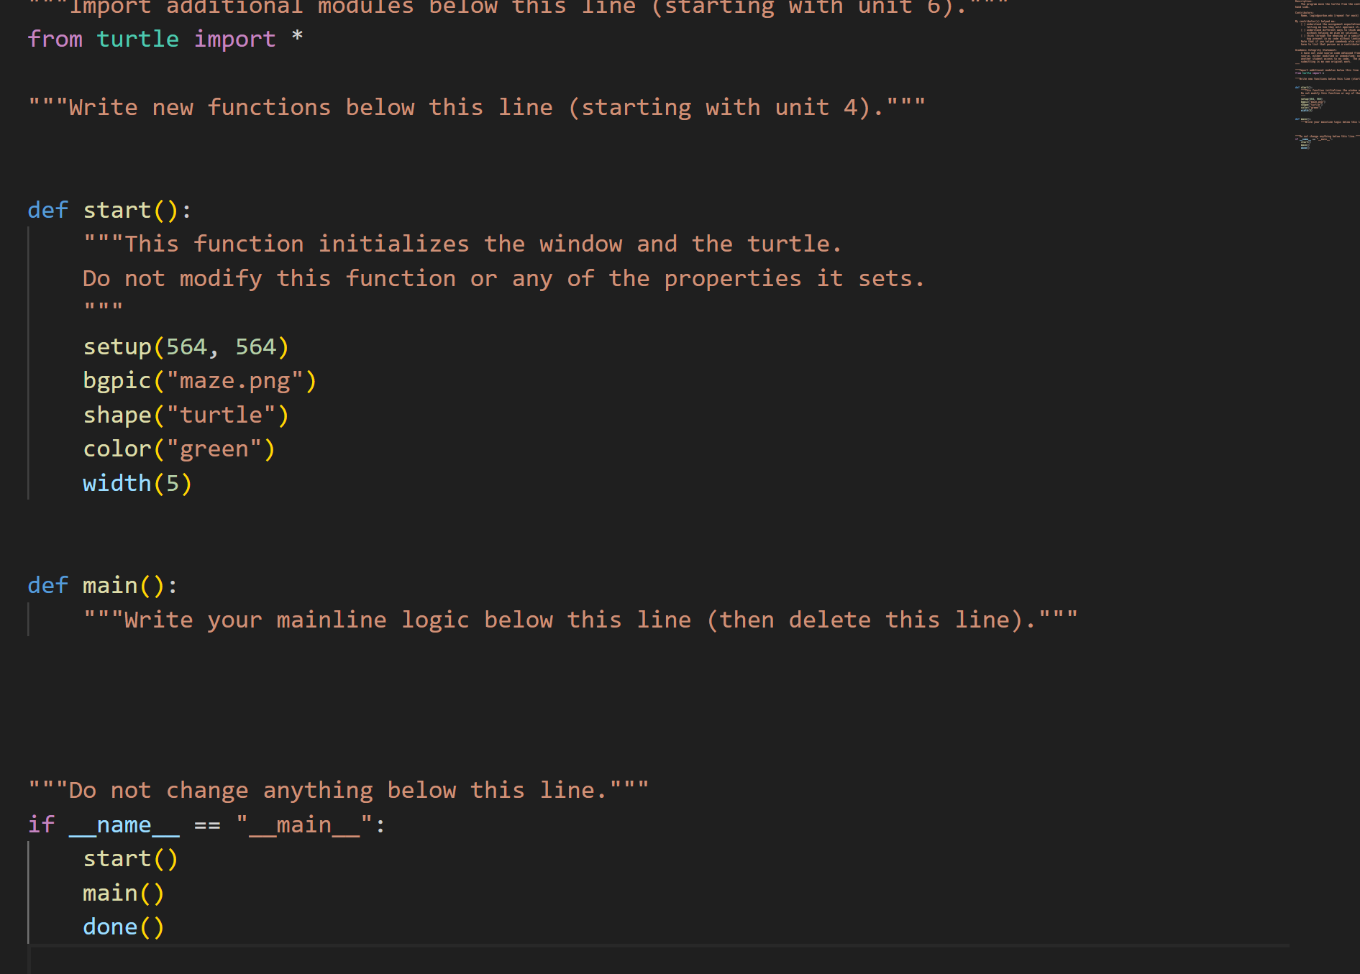Click the start() call under the if block
The image size is (1360, 974).
130,858
